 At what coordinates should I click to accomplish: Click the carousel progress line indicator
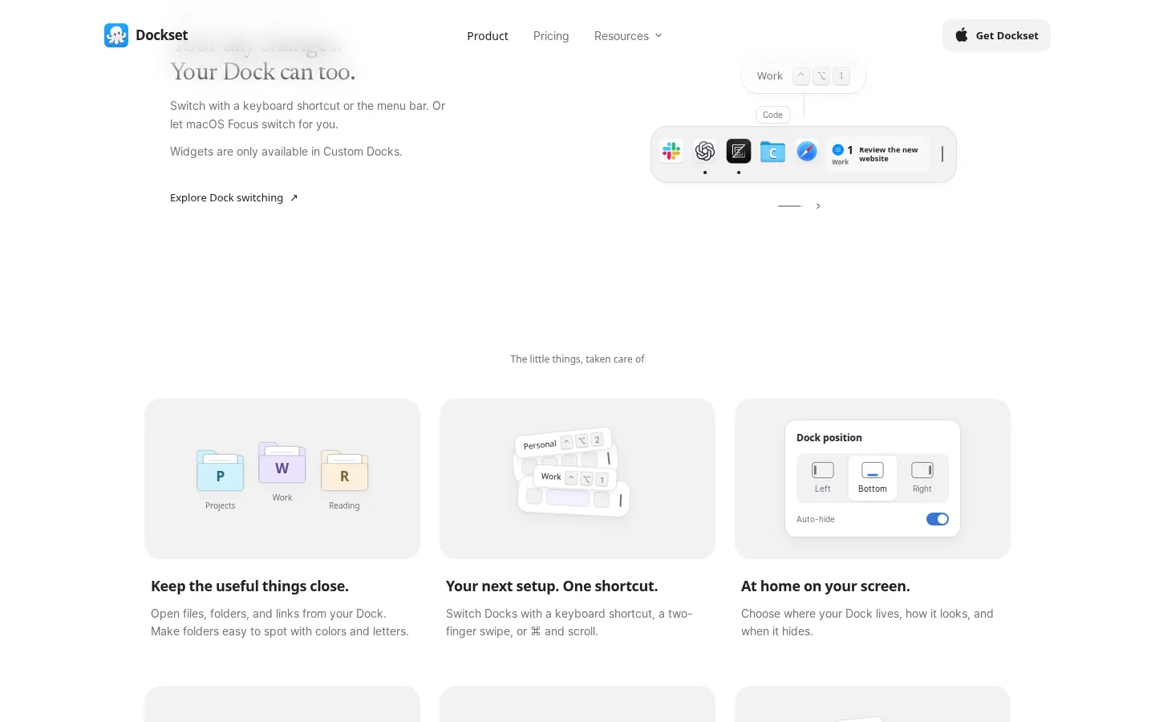coord(791,206)
